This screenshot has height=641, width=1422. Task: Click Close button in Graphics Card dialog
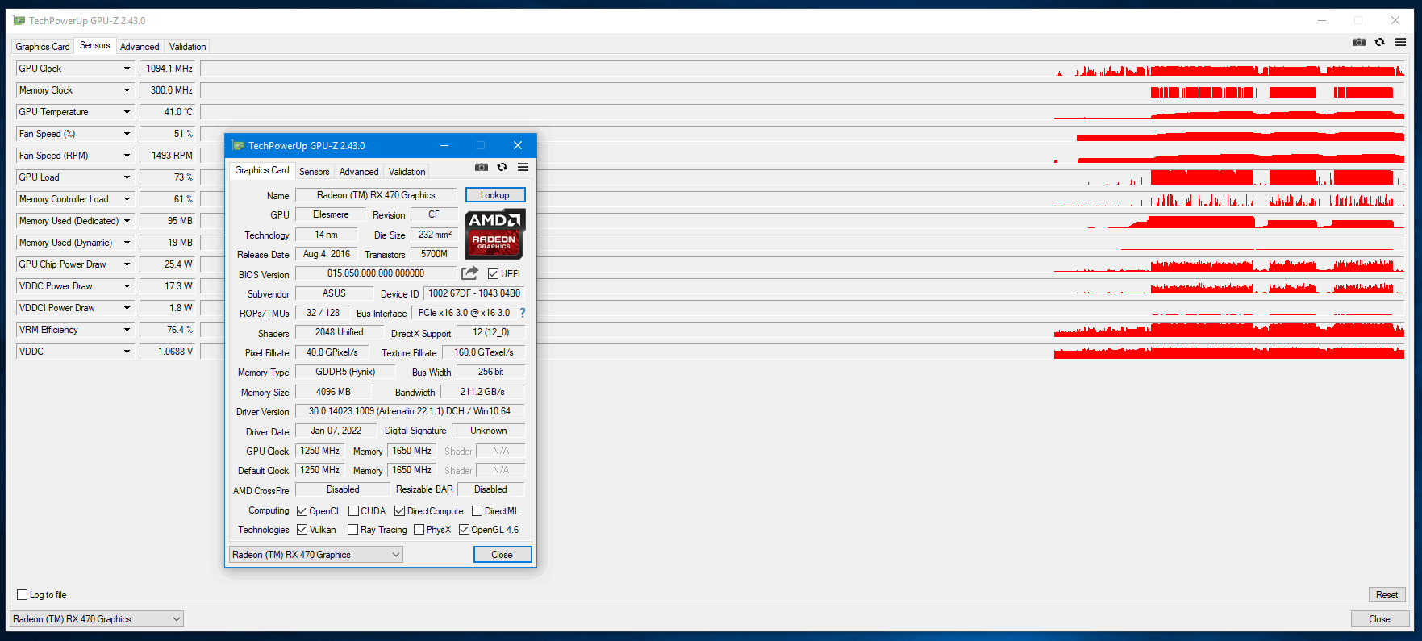502,555
